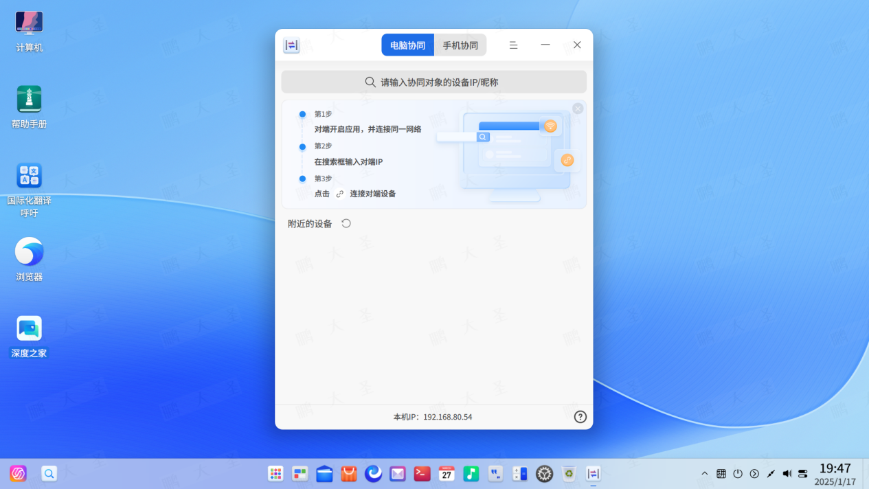Click the pen-shaped tray icon

click(x=771, y=473)
